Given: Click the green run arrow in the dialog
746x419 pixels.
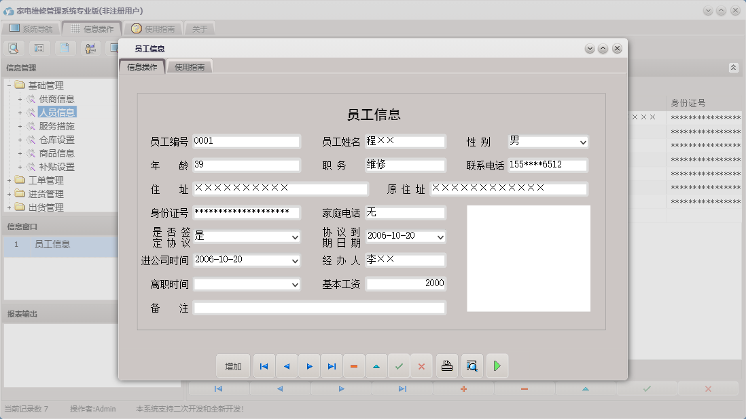Looking at the screenshot, I should coord(497,365).
